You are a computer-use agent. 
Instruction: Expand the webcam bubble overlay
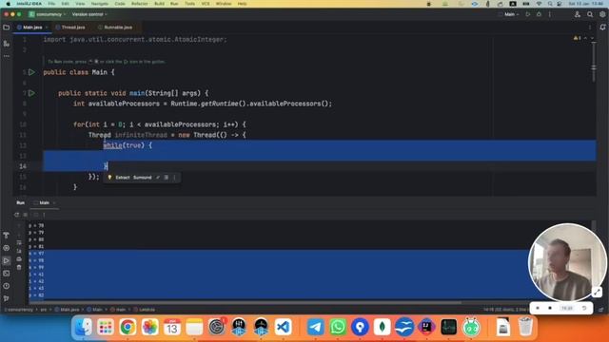tap(597, 292)
